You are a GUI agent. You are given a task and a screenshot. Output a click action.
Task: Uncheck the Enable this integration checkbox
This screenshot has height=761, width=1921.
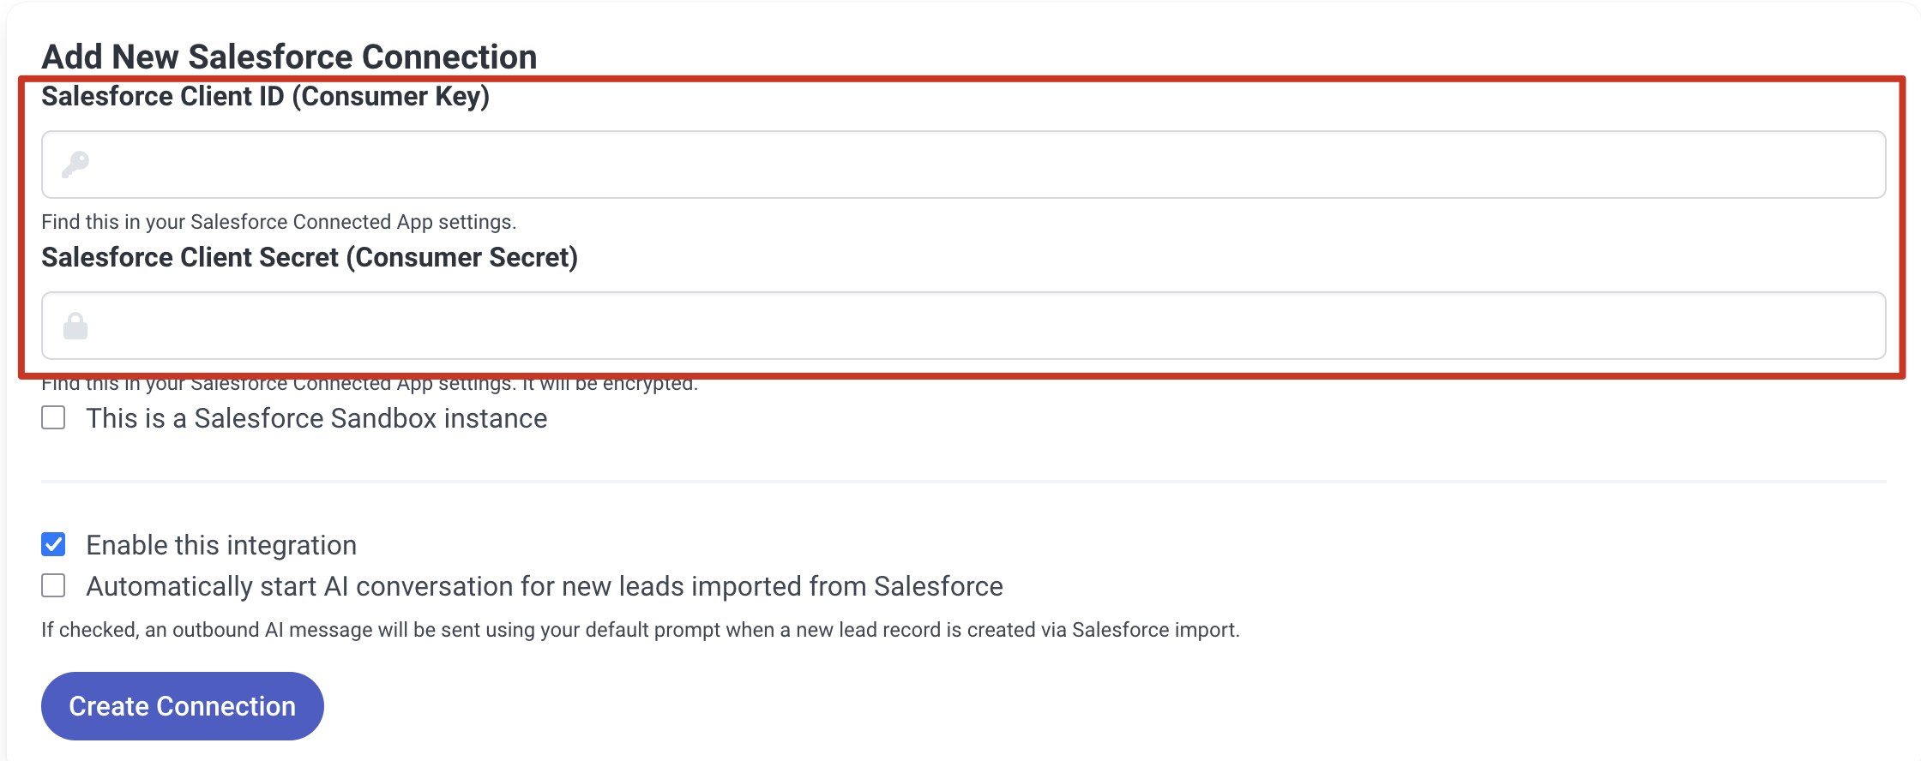(x=53, y=544)
